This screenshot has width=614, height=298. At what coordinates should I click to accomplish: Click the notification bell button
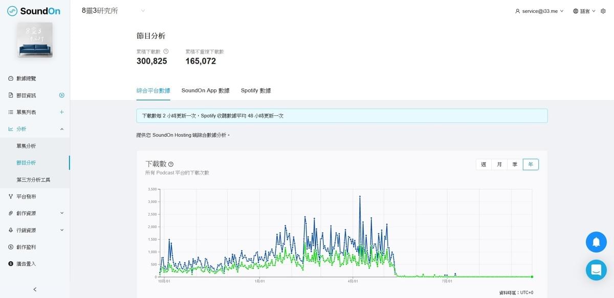[x=596, y=242]
